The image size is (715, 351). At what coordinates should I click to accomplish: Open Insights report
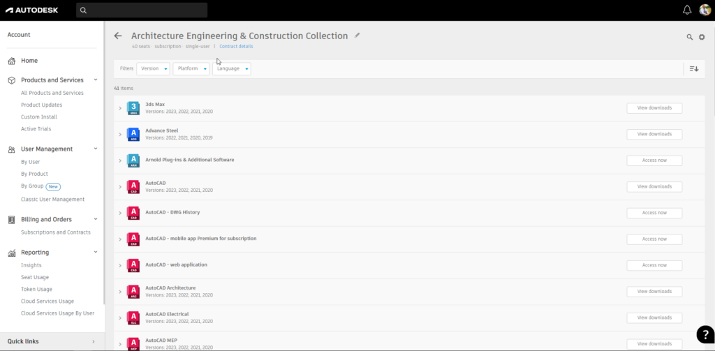pos(31,265)
